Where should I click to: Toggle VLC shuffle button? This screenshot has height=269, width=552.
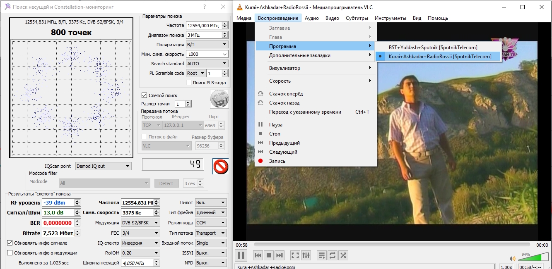point(343,255)
